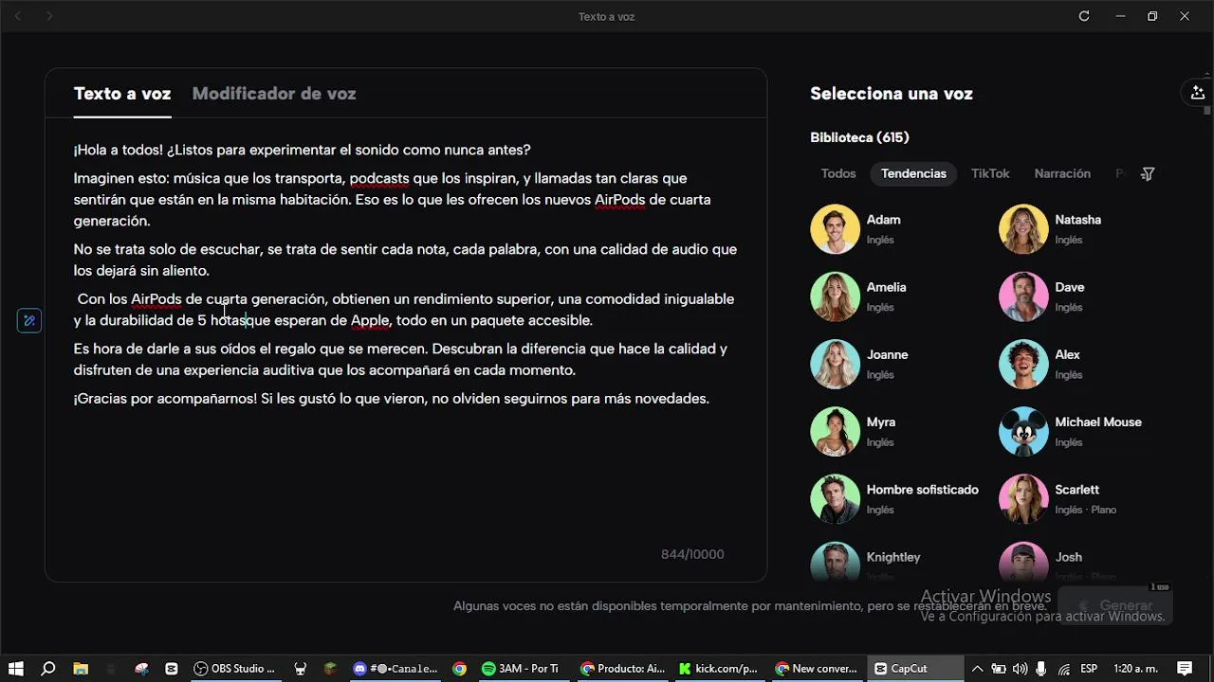Open the volume tray icon

click(x=1020, y=669)
